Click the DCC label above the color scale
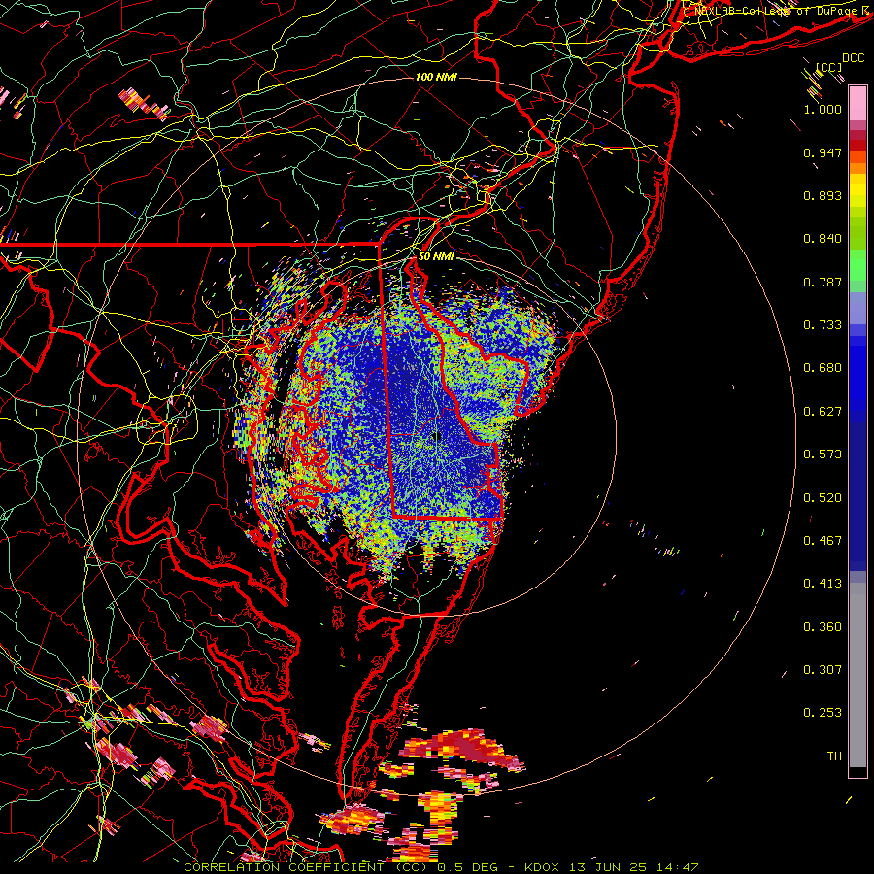The height and width of the screenshot is (874, 874). tap(853, 58)
